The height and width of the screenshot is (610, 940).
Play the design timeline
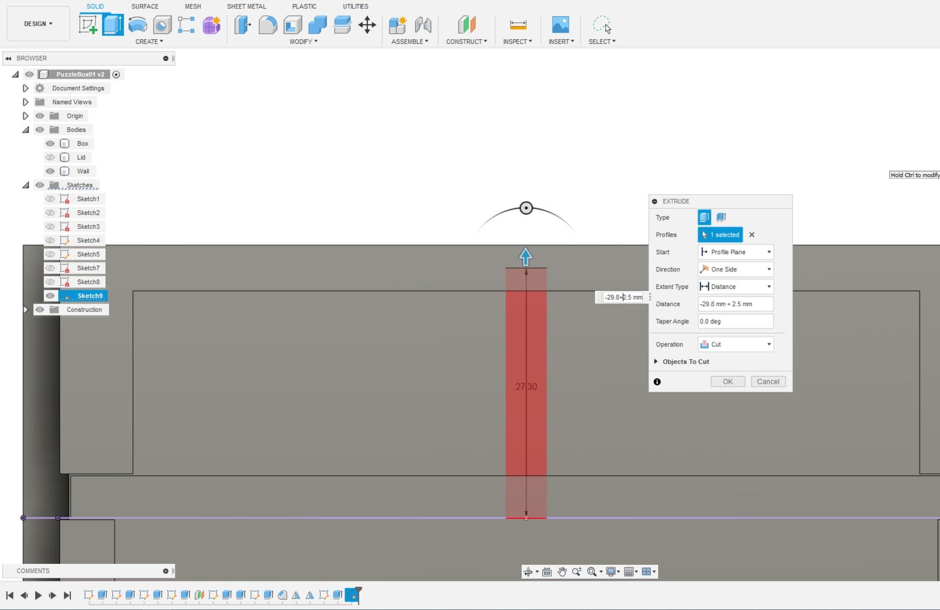[x=38, y=595]
